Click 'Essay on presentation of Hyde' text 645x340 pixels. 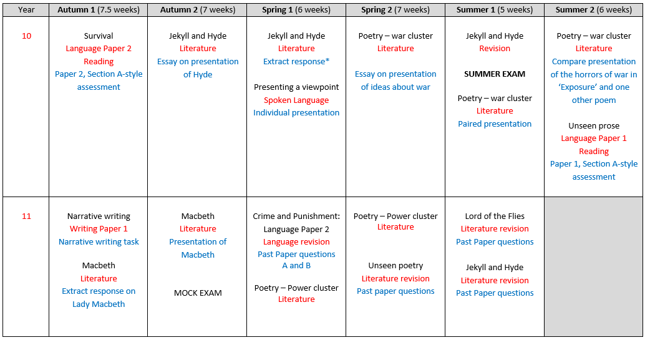(198, 68)
